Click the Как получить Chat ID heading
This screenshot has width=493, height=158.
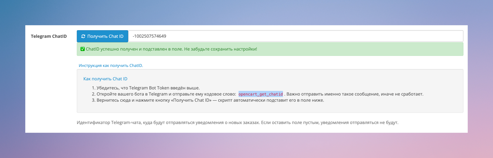tap(105, 79)
